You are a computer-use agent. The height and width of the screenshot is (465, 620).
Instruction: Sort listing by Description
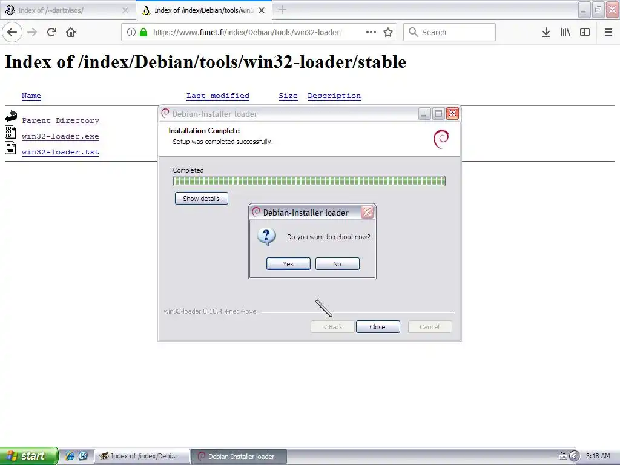point(334,96)
